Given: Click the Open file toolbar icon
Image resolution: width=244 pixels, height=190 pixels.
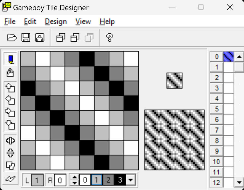Looking at the screenshot, I should click(x=12, y=38).
